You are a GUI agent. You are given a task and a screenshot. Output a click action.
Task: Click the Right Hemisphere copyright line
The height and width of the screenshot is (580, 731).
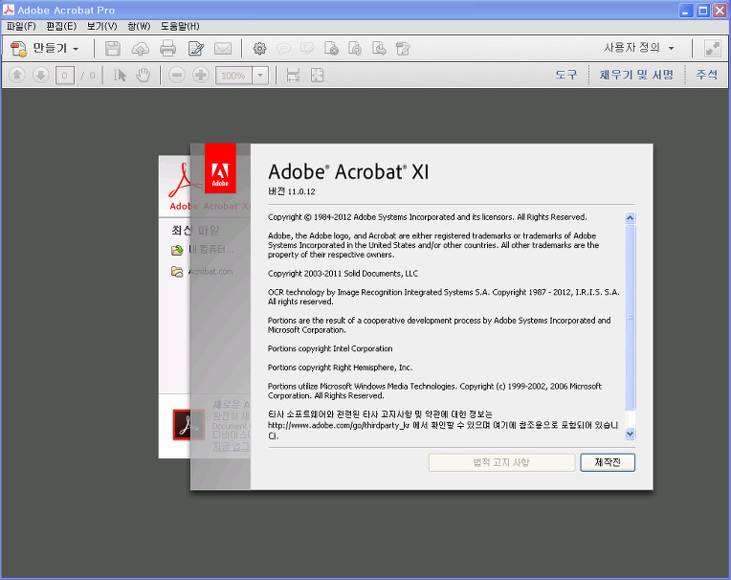[x=340, y=368]
